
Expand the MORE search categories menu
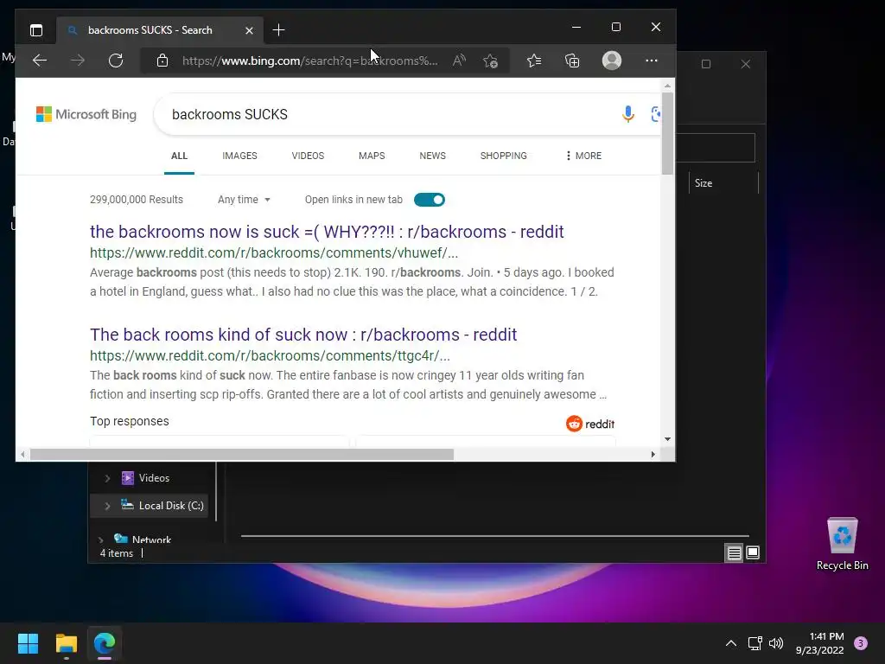point(583,156)
